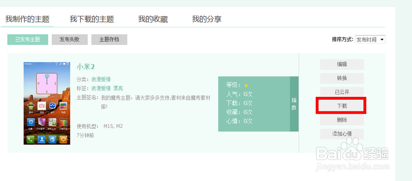Select the 已发布主题 filter button
The width and height of the screenshot is (412, 181).
coord(28,40)
